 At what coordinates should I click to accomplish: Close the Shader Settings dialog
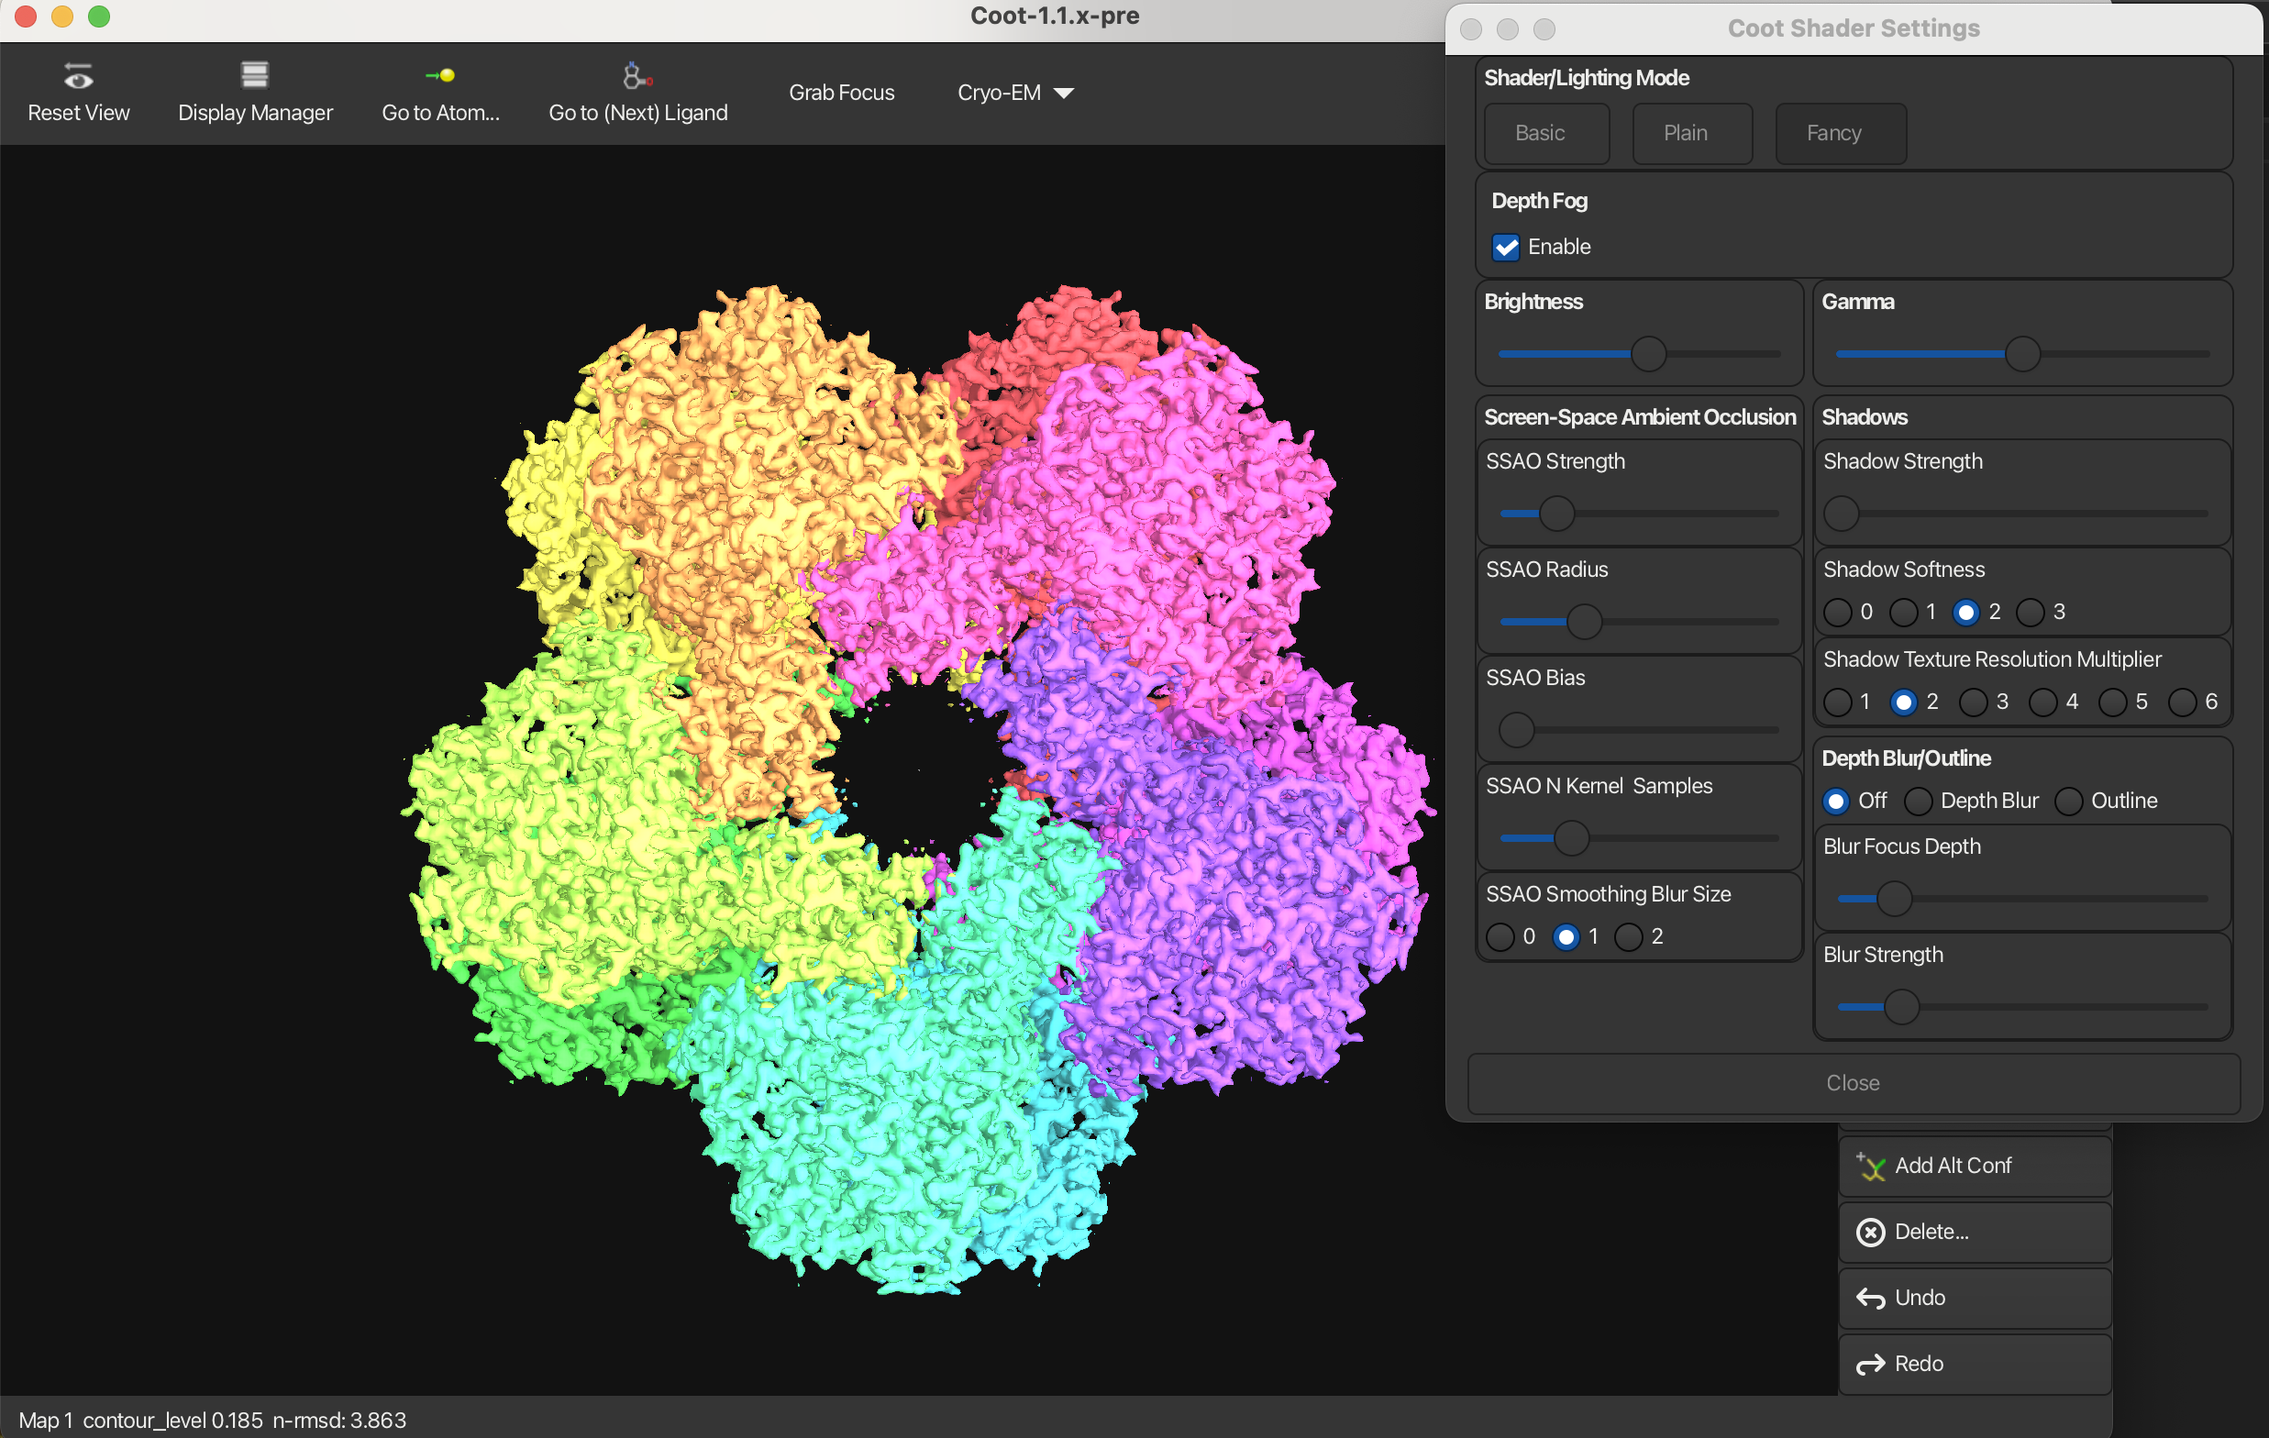coord(1853,1083)
